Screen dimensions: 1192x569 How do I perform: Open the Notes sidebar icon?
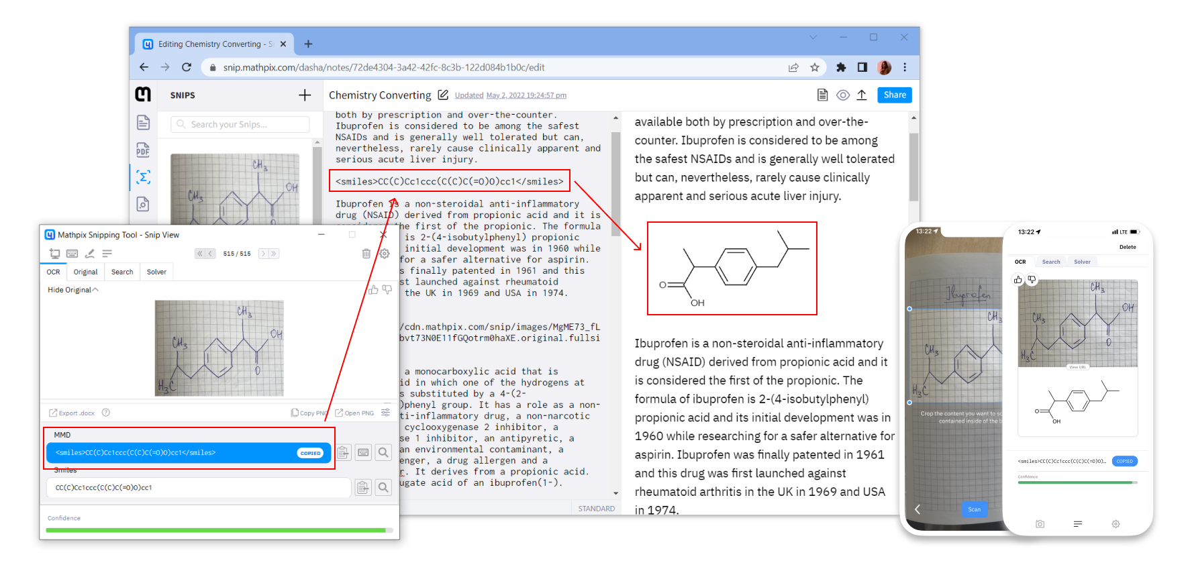(x=143, y=122)
